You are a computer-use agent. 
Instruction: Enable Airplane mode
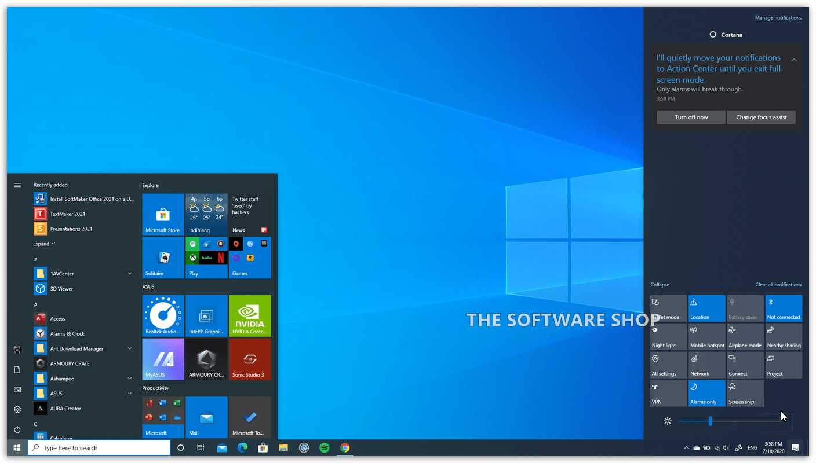click(x=745, y=336)
